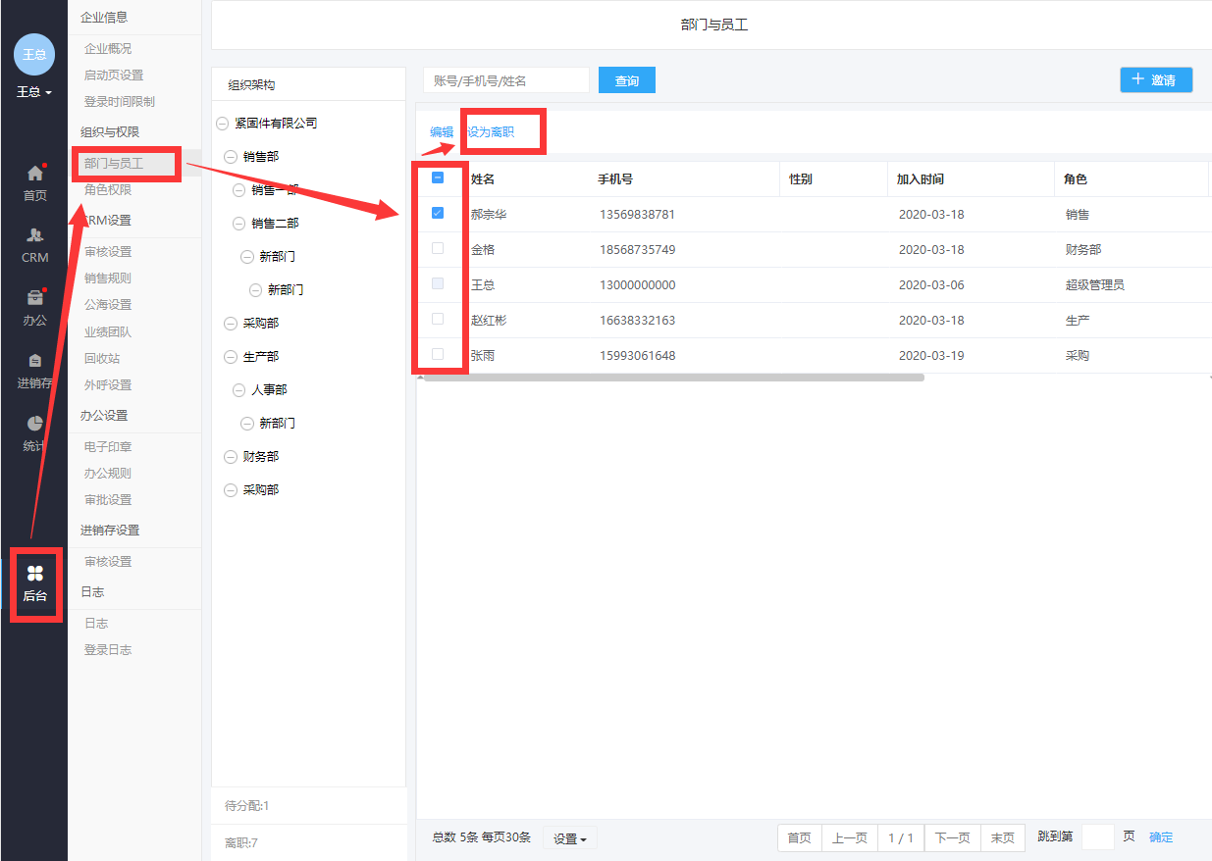Open 电子印章 menu item
Image resolution: width=1212 pixels, height=861 pixels.
click(x=108, y=446)
